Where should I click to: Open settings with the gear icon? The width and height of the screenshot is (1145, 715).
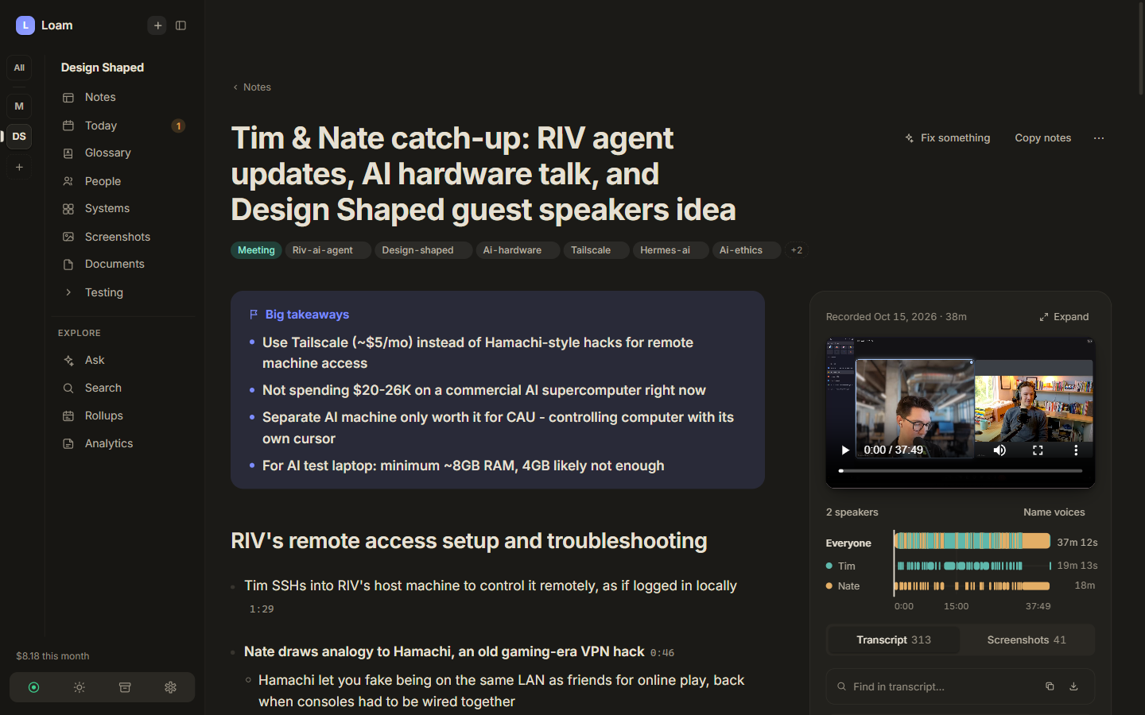pyautogui.click(x=170, y=687)
